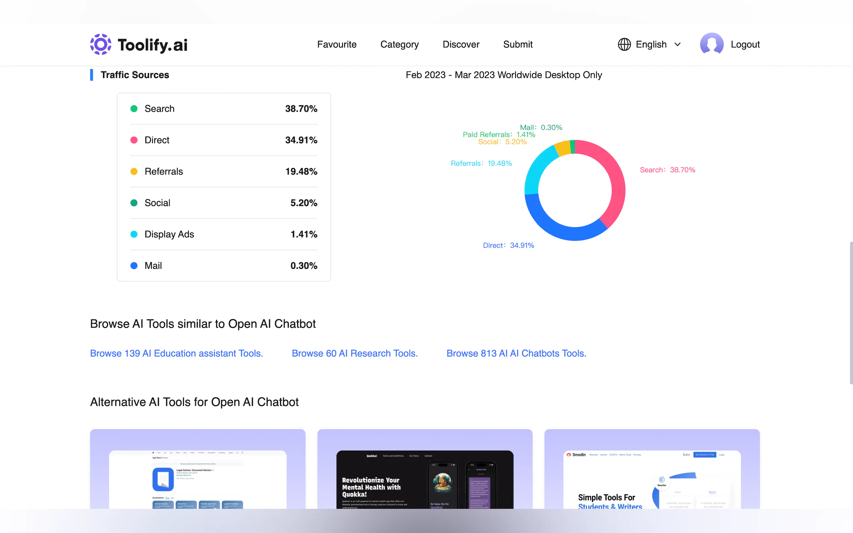The image size is (853, 533).
Task: Open the Category menu
Action: pyautogui.click(x=399, y=44)
